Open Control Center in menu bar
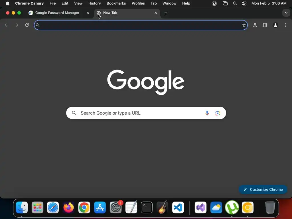Screen dimensions: 292x219 click(x=244, y=3)
